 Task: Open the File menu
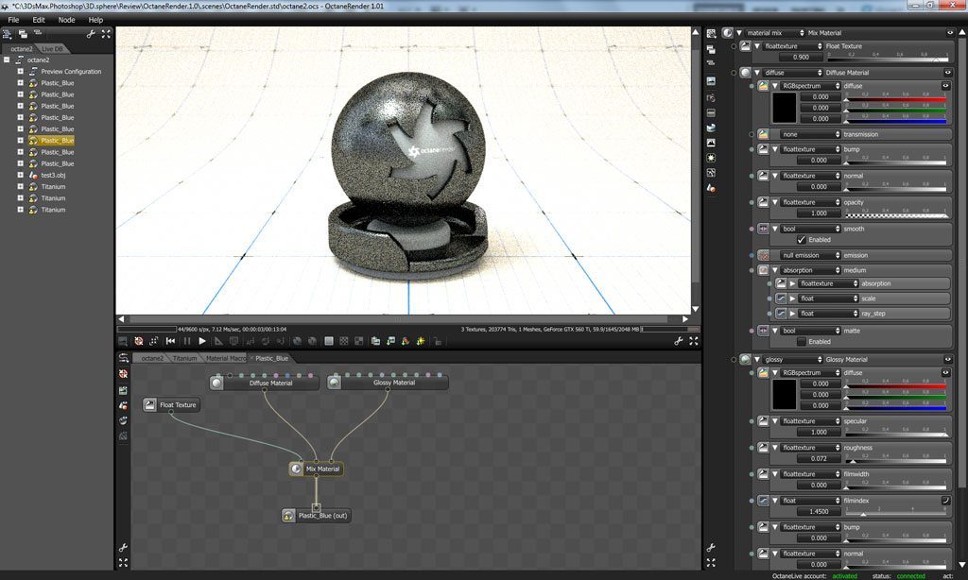point(13,20)
